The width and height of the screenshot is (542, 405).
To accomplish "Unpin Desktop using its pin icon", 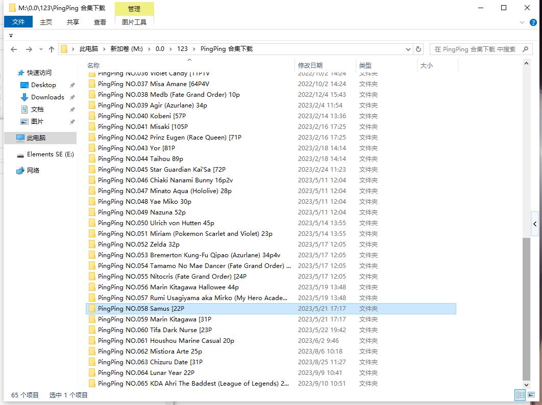I will pyautogui.click(x=72, y=85).
